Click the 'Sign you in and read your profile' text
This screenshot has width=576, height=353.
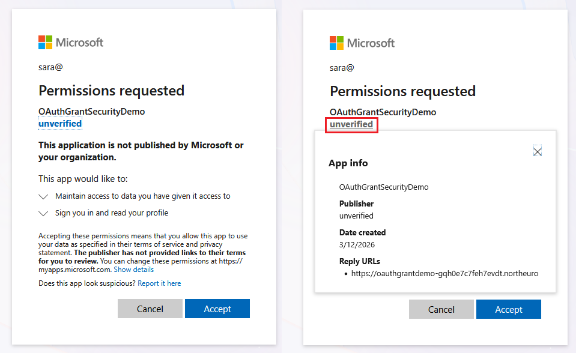(112, 213)
